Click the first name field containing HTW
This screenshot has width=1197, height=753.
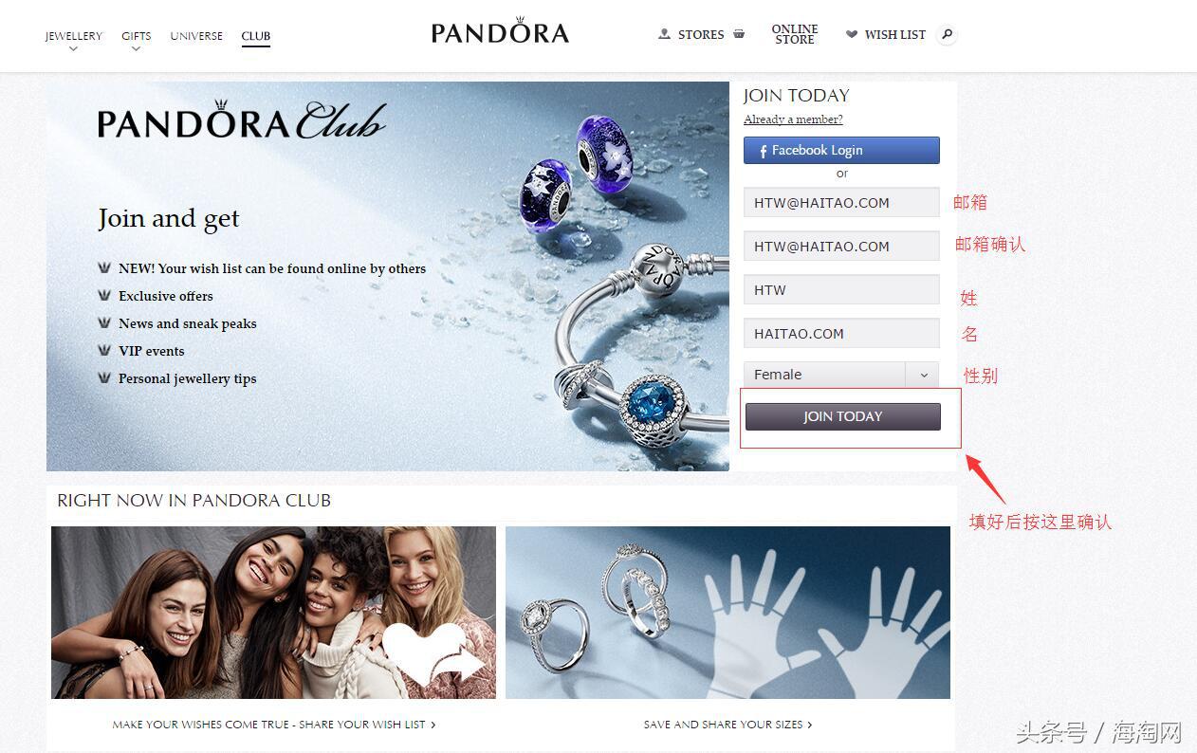[841, 289]
